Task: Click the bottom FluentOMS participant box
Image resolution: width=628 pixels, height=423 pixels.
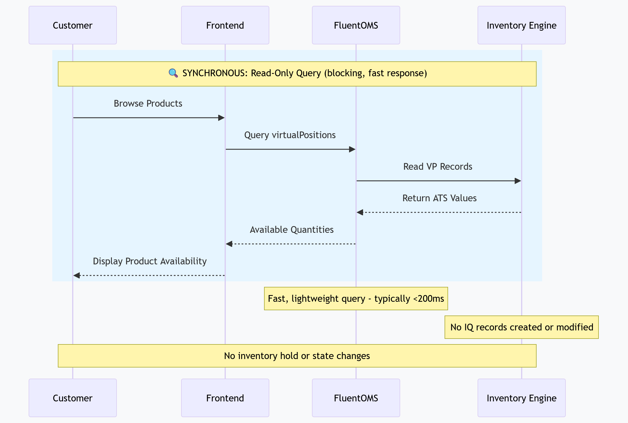Action: [356, 398]
